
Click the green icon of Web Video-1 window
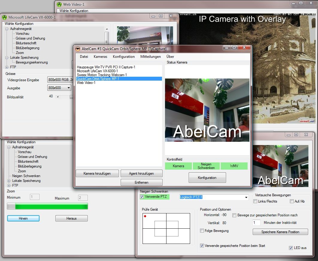59,4
